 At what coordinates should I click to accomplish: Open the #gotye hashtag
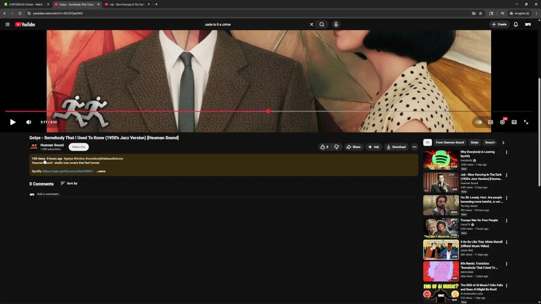(68, 158)
